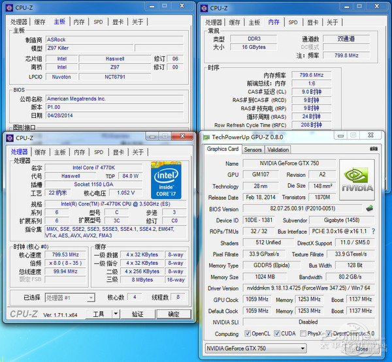The height and width of the screenshot is (362, 392).
Task: Click the CPU-Z app icon in memory window title
Action: coord(204,8)
